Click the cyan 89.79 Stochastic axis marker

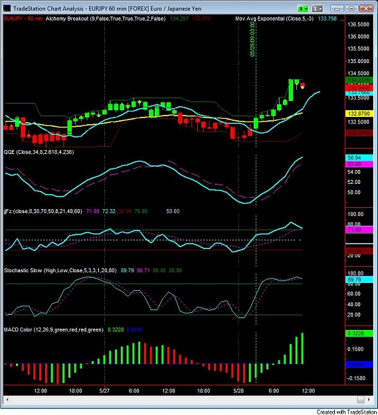tap(359, 280)
